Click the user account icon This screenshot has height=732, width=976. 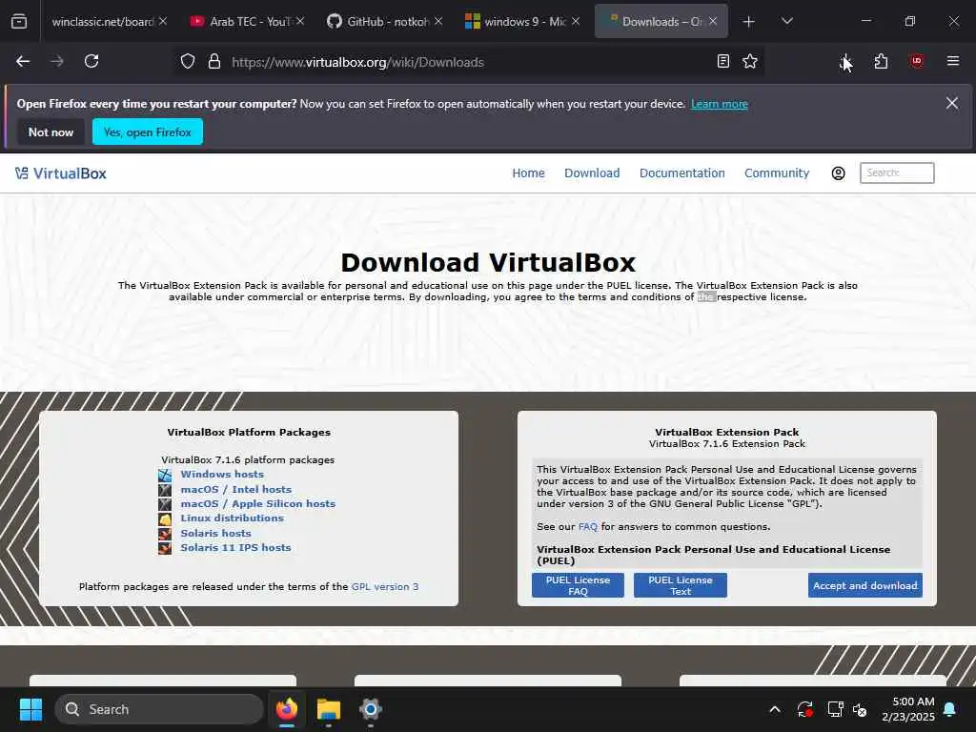click(x=839, y=173)
